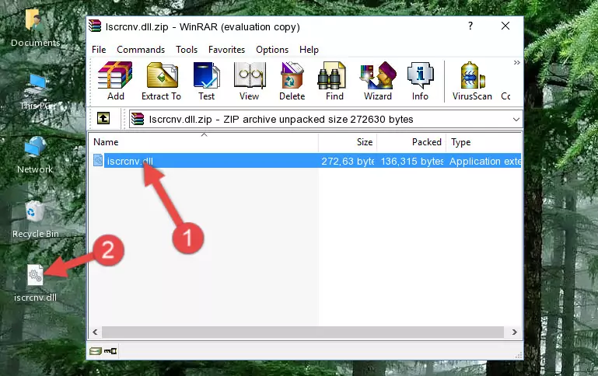Image resolution: width=598 pixels, height=376 pixels.
Task: Click the iscrcnv.dll file icon in list
Action: [98, 160]
